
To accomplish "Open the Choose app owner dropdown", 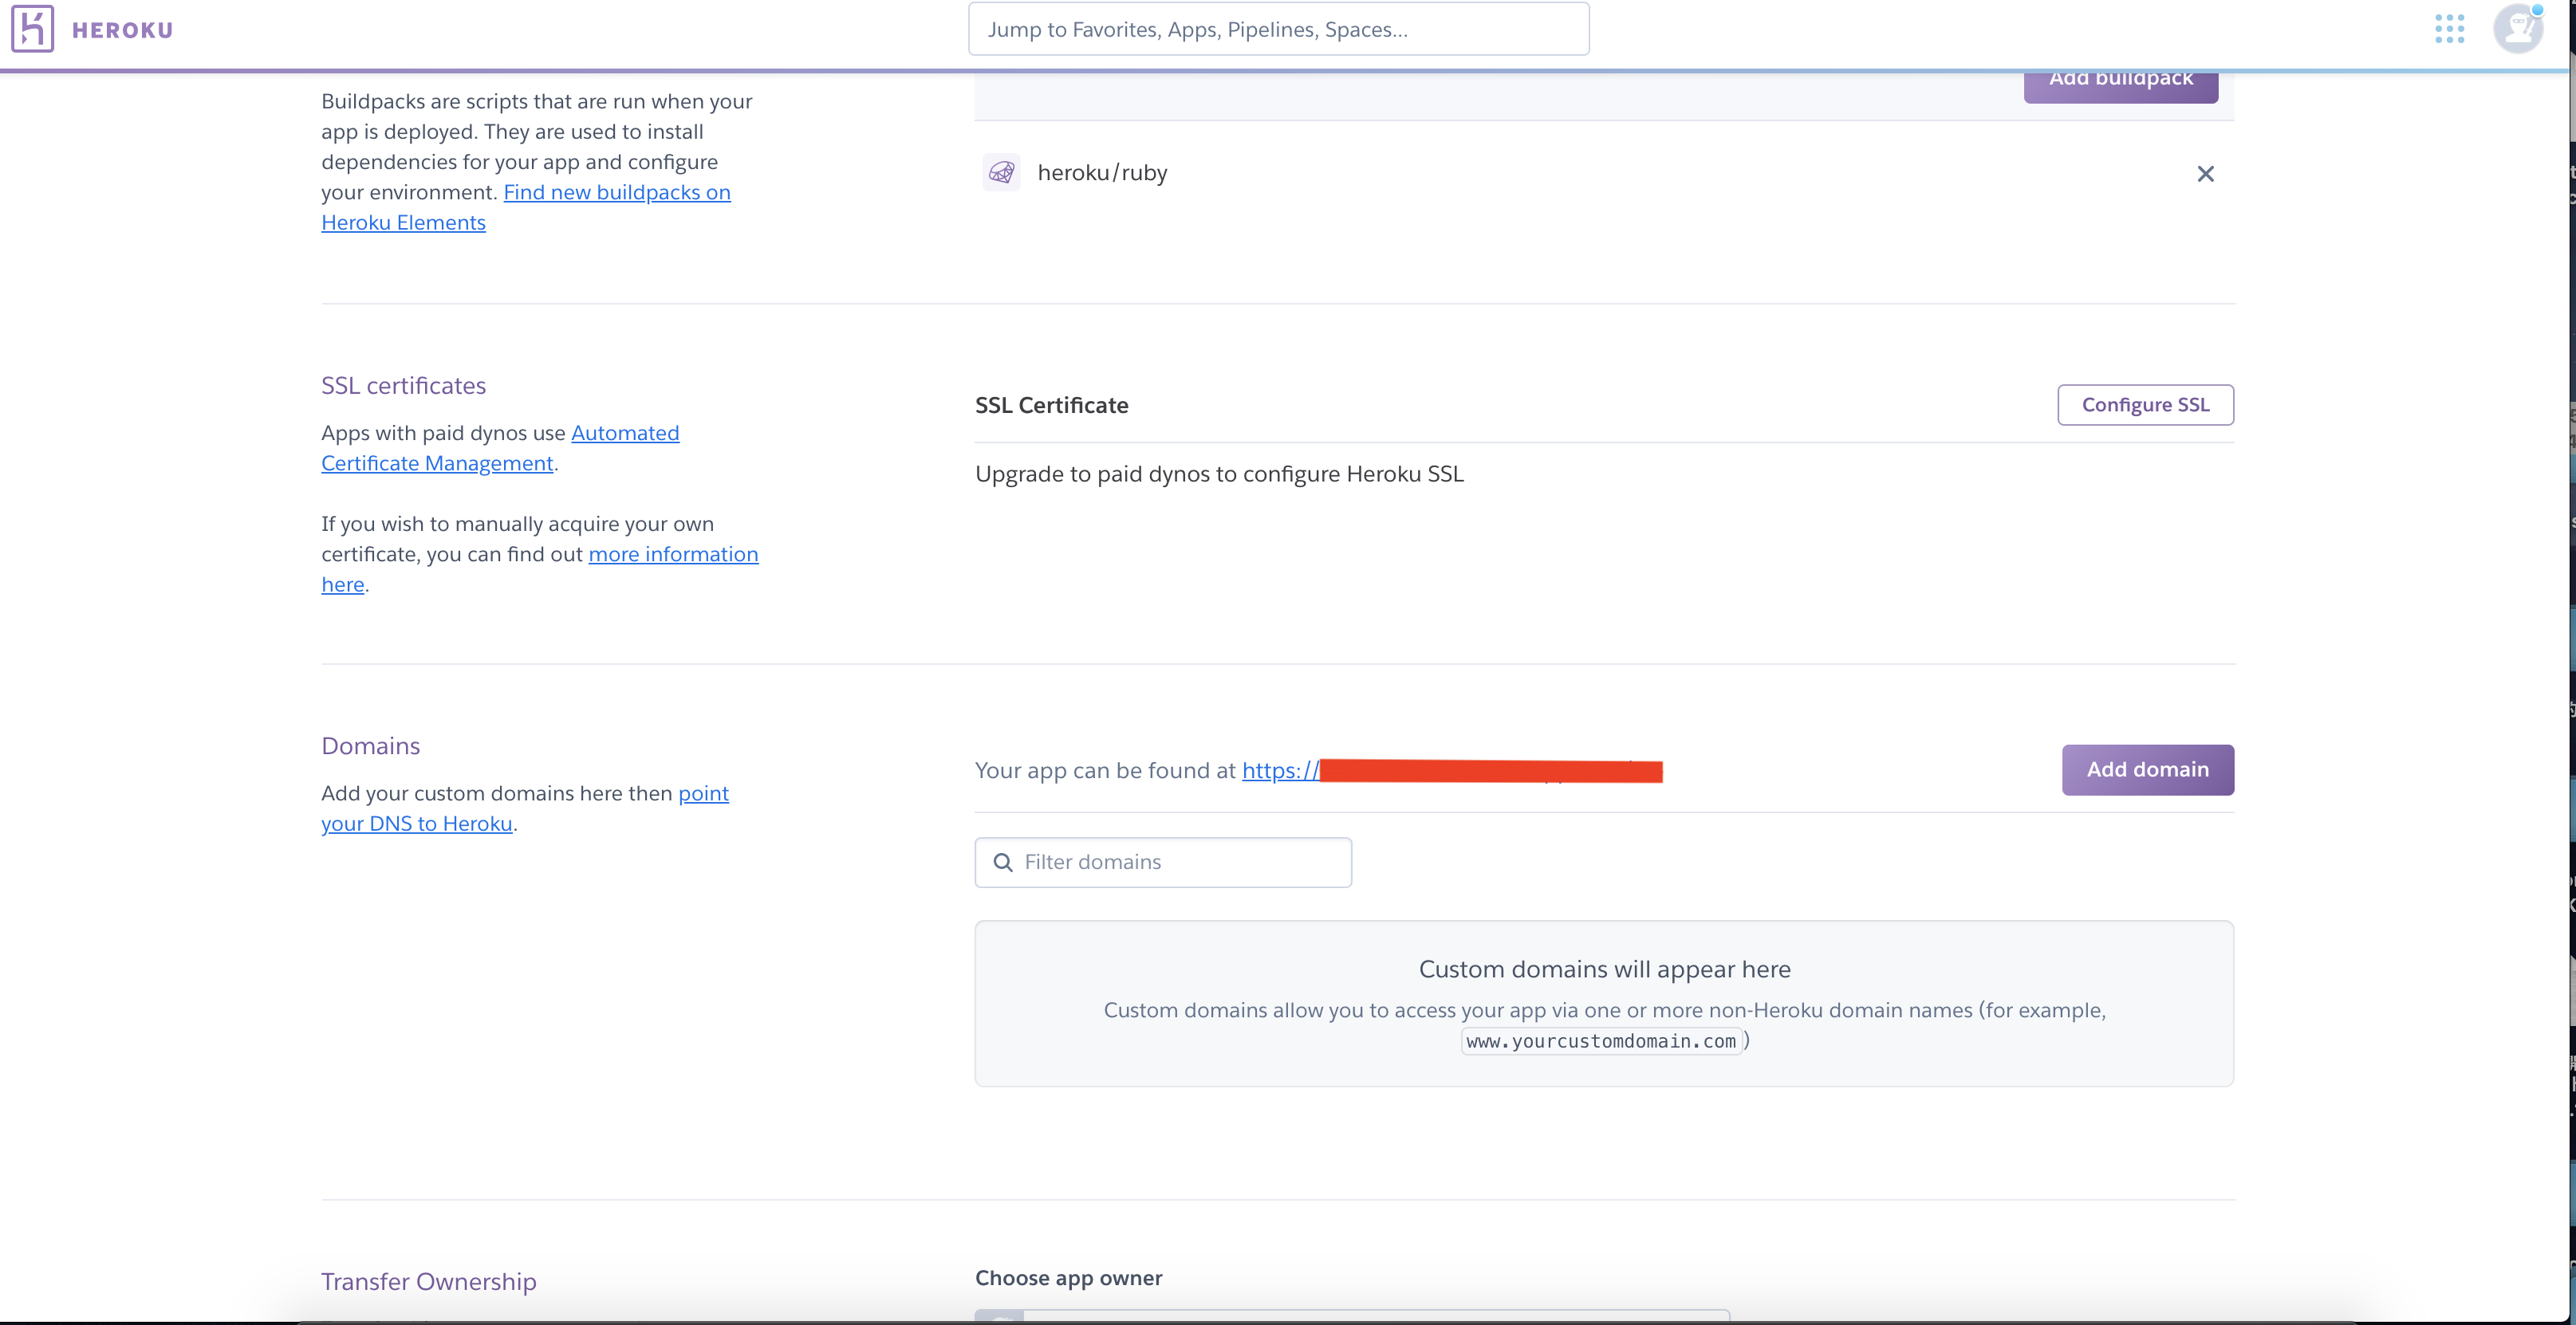I will [x=1351, y=1315].
